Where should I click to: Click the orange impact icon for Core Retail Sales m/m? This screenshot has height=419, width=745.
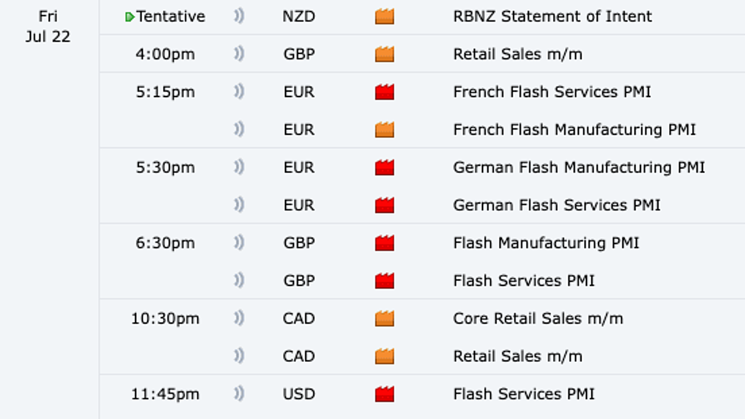[x=384, y=319]
